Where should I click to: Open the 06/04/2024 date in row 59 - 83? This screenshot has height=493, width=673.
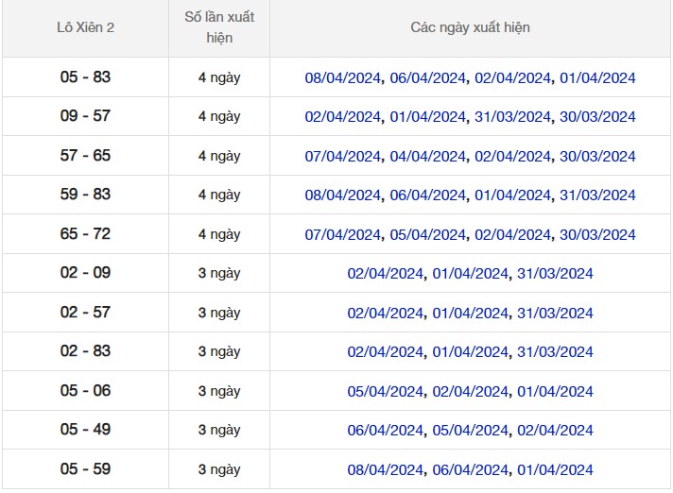pyautogui.click(x=427, y=195)
